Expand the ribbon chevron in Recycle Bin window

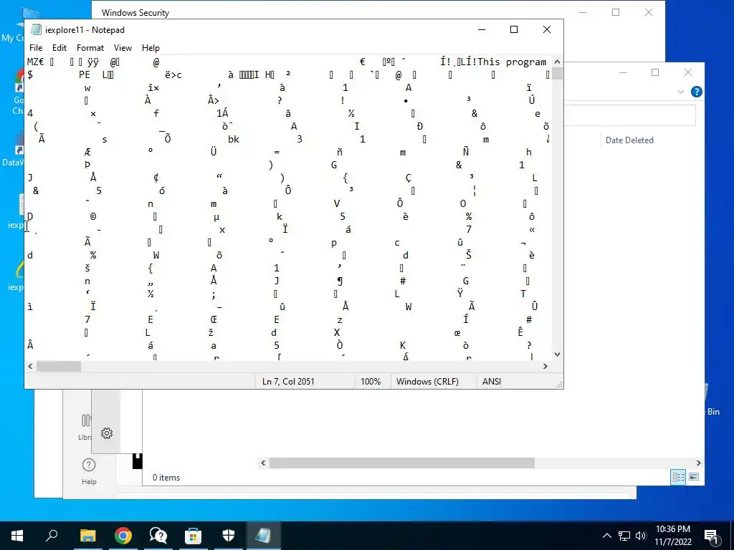[x=681, y=92]
